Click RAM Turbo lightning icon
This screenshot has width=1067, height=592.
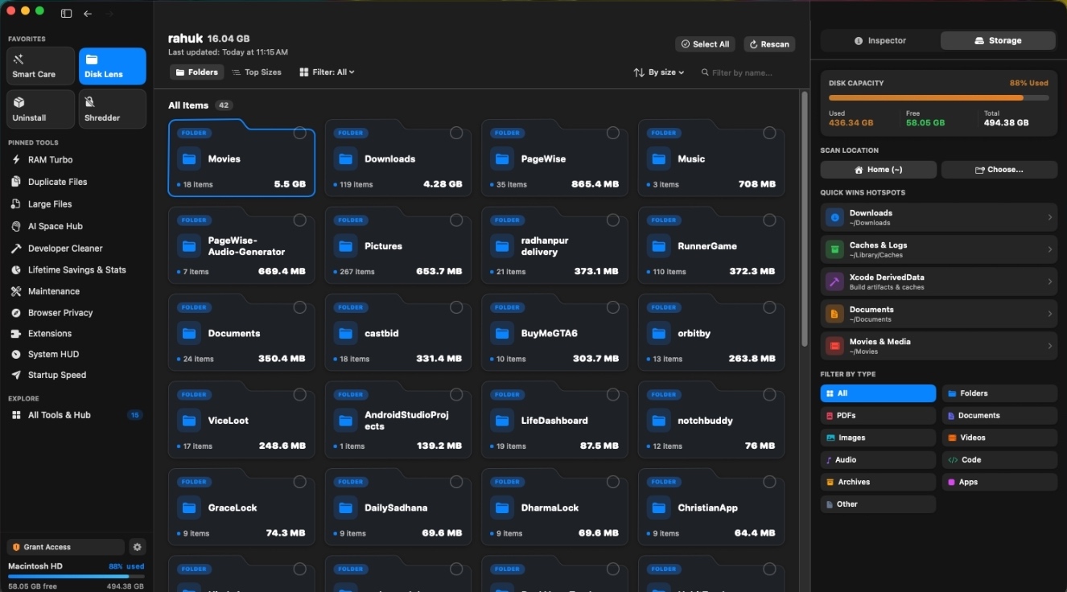(16, 160)
